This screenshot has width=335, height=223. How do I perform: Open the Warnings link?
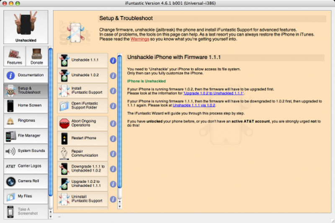click(x=140, y=39)
